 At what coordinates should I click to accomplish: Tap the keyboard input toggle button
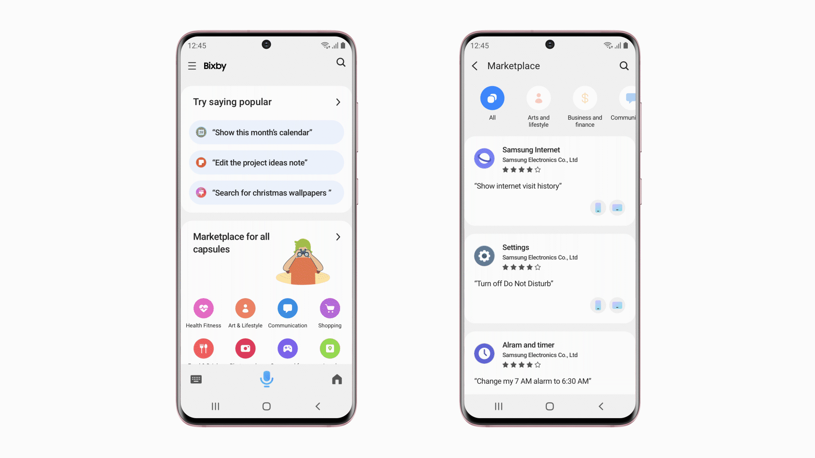(196, 380)
